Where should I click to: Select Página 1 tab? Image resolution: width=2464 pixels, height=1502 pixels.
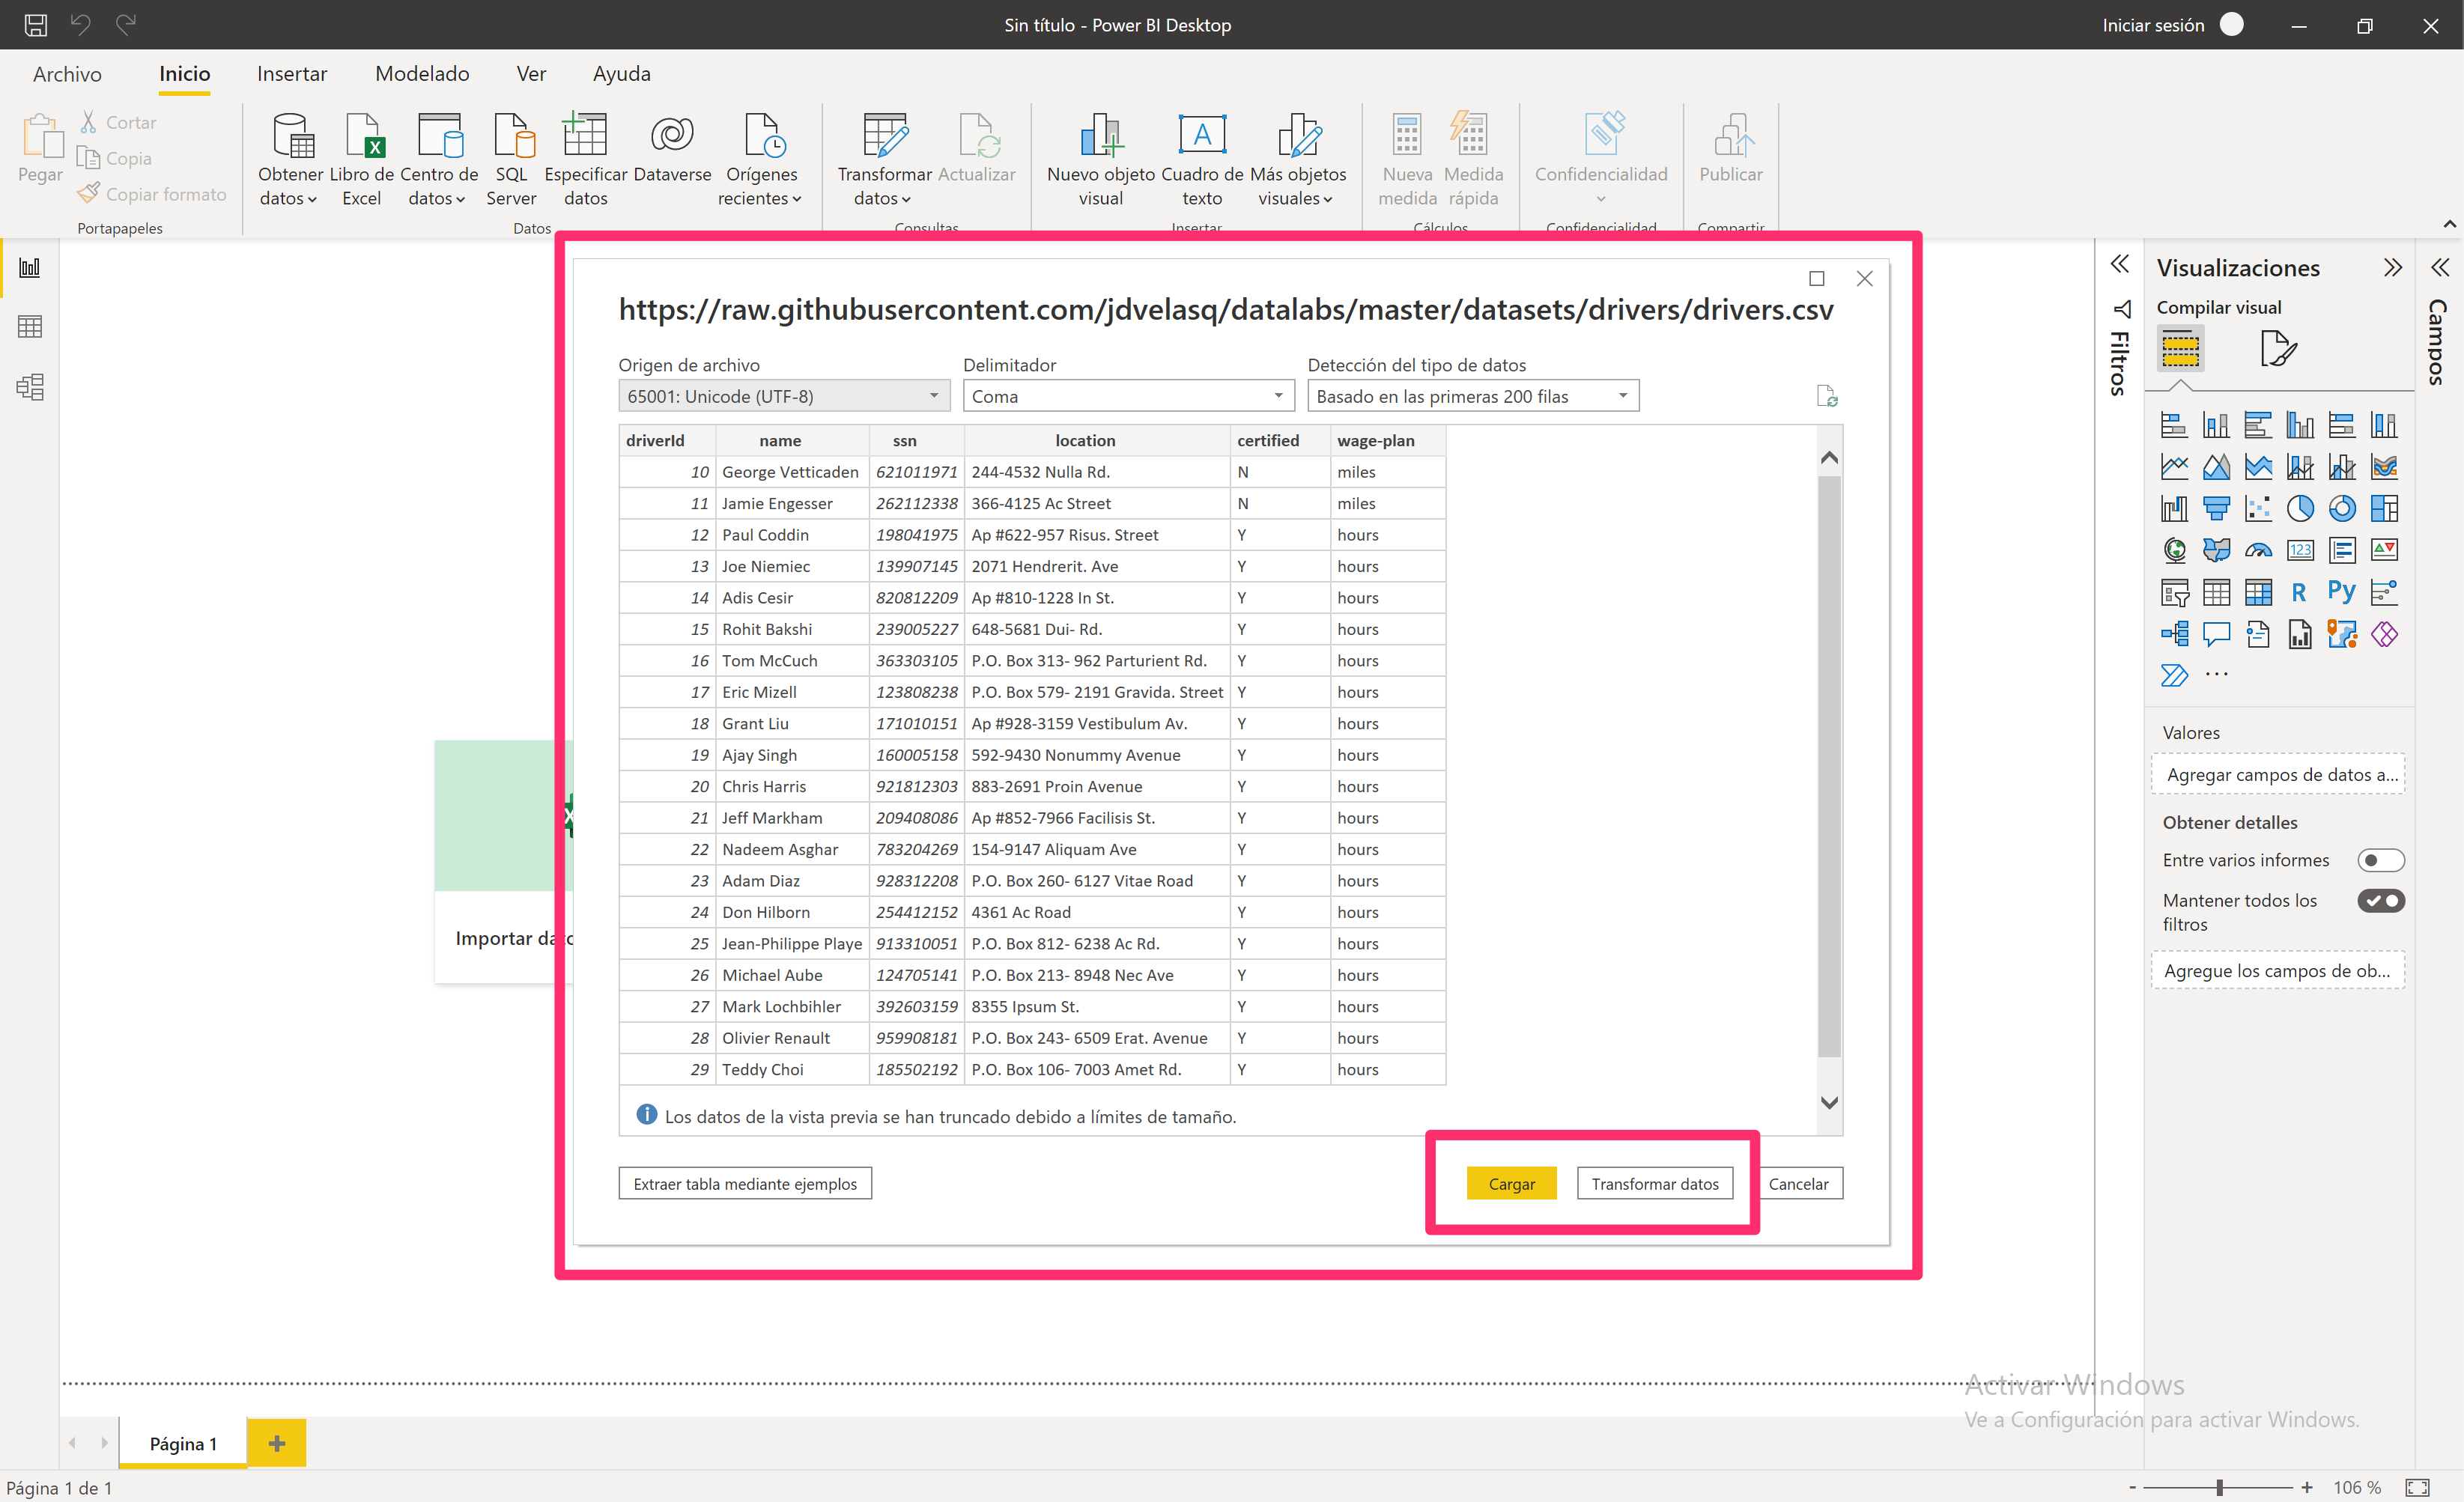pos(183,1444)
